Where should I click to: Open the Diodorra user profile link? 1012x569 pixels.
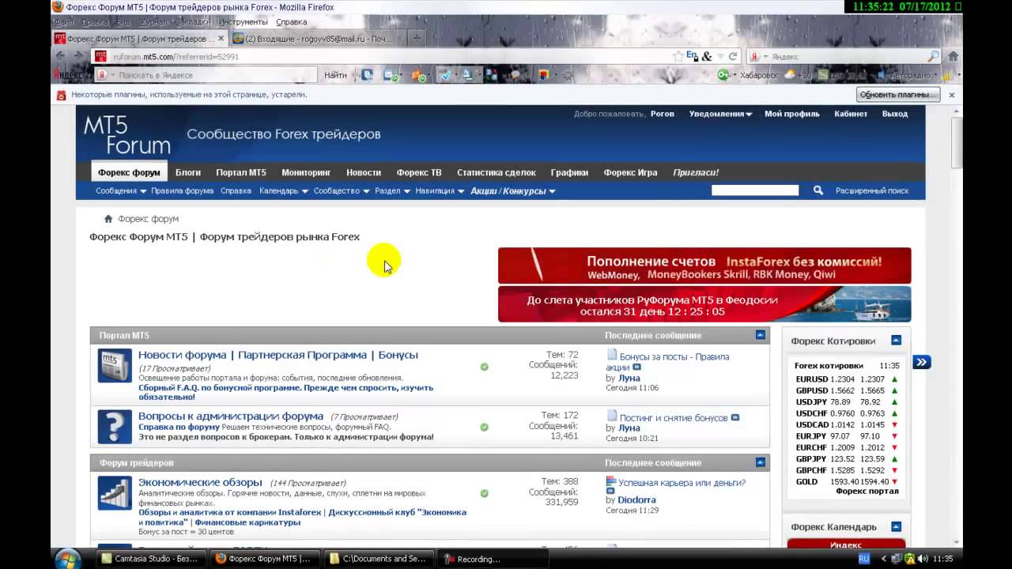tap(636, 499)
